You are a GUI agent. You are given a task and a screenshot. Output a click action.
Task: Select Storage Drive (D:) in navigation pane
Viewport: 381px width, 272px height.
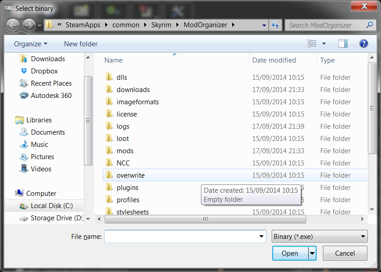[x=57, y=218]
